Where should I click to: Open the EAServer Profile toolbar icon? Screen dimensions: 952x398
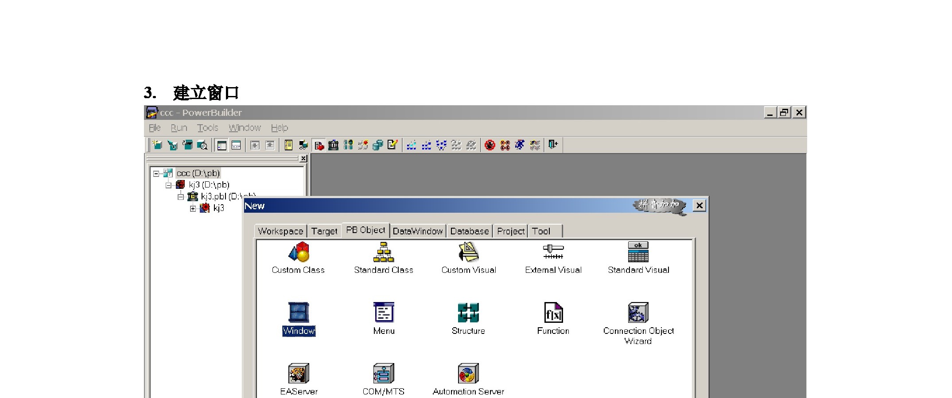point(363,145)
